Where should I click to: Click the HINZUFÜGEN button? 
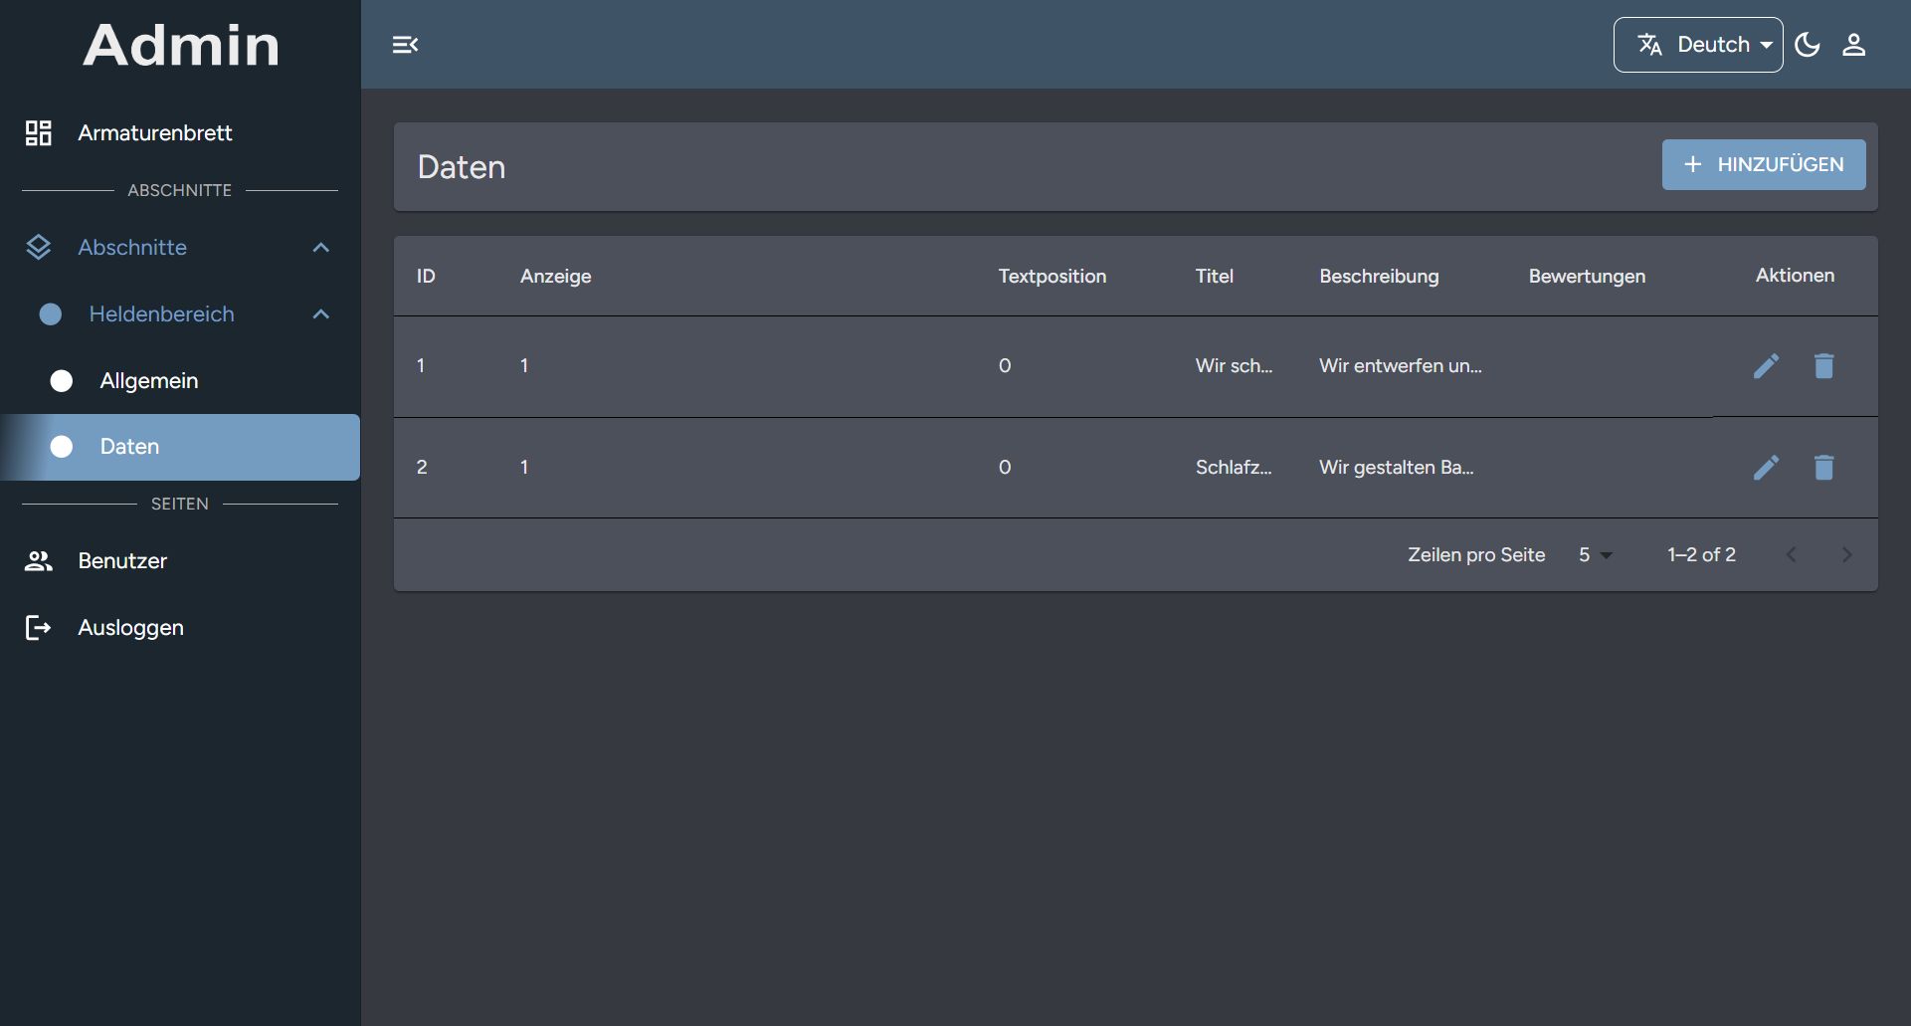point(1764,165)
